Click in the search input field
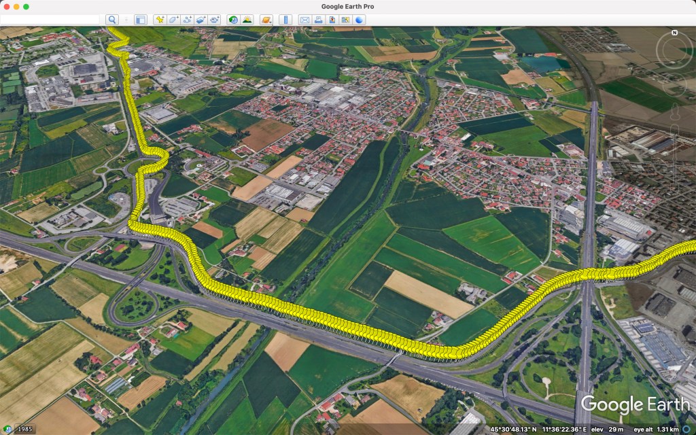The height and width of the screenshot is (435, 696). point(50,20)
